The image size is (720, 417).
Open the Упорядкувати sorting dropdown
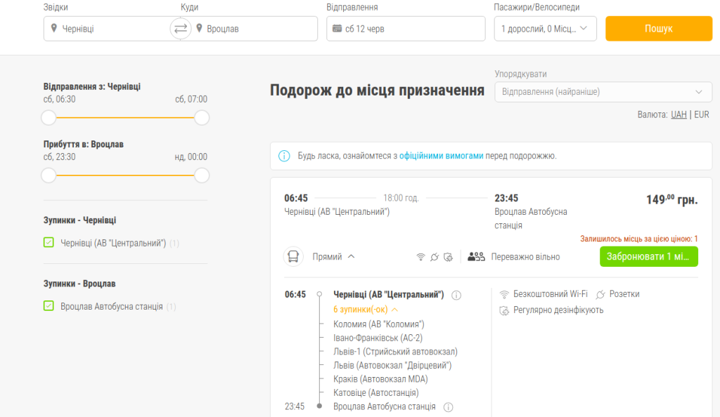603,92
